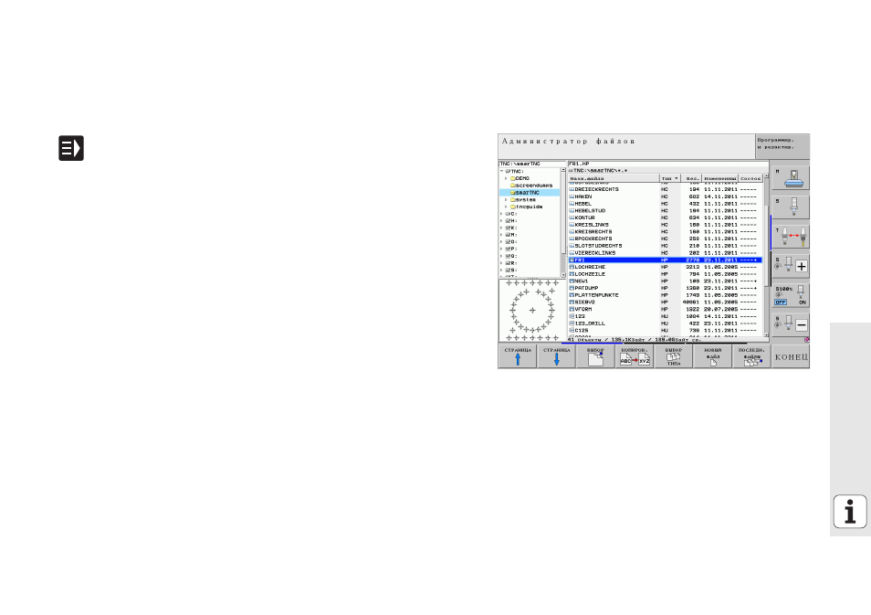Toggle the S100% OFF/ON spindle override

click(x=791, y=296)
